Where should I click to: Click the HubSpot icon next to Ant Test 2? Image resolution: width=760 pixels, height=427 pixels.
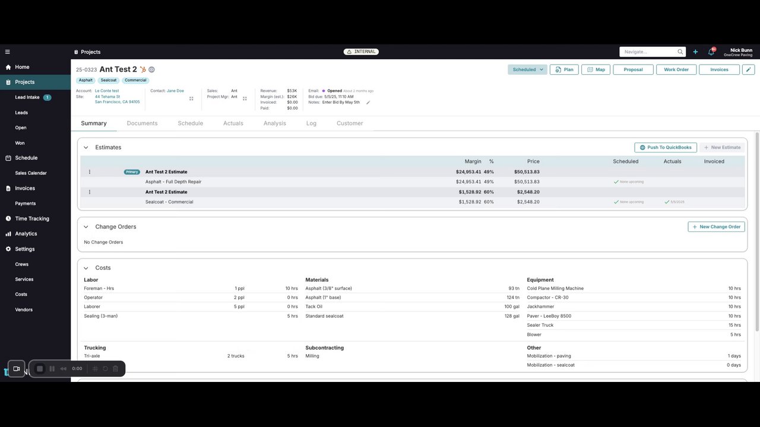point(143,69)
